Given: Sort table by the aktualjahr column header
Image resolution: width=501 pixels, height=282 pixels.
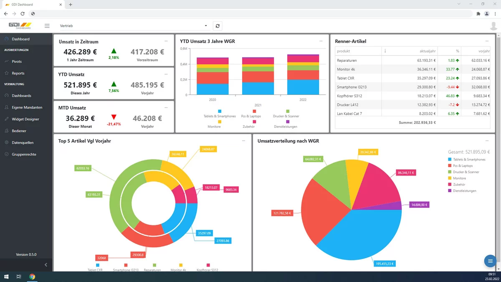Looking at the screenshot, I should click(427, 51).
